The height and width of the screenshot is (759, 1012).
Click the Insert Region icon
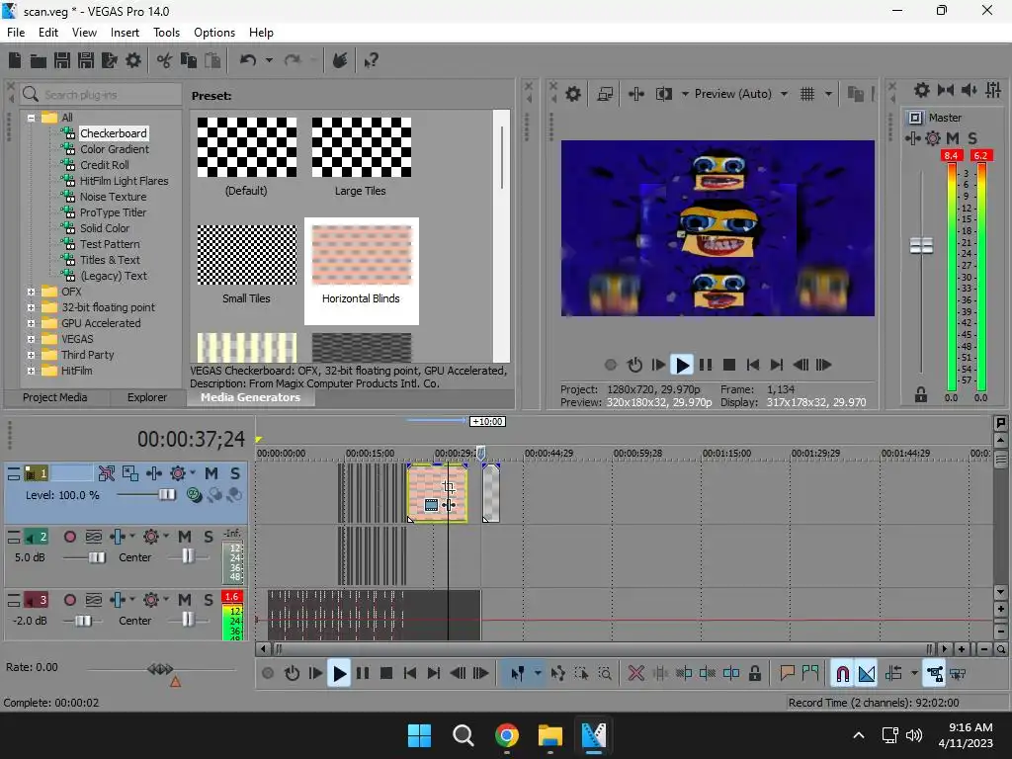pyautogui.click(x=810, y=674)
